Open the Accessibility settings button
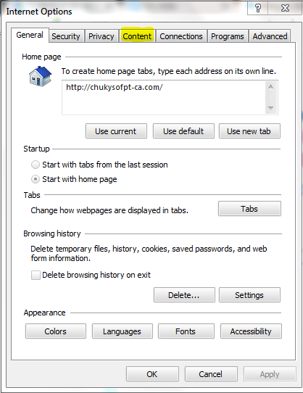This screenshot has height=393, width=303. tap(251, 331)
